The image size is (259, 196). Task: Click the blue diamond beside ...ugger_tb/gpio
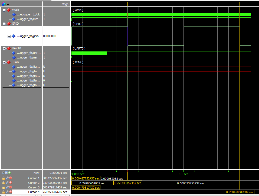point(13,36)
